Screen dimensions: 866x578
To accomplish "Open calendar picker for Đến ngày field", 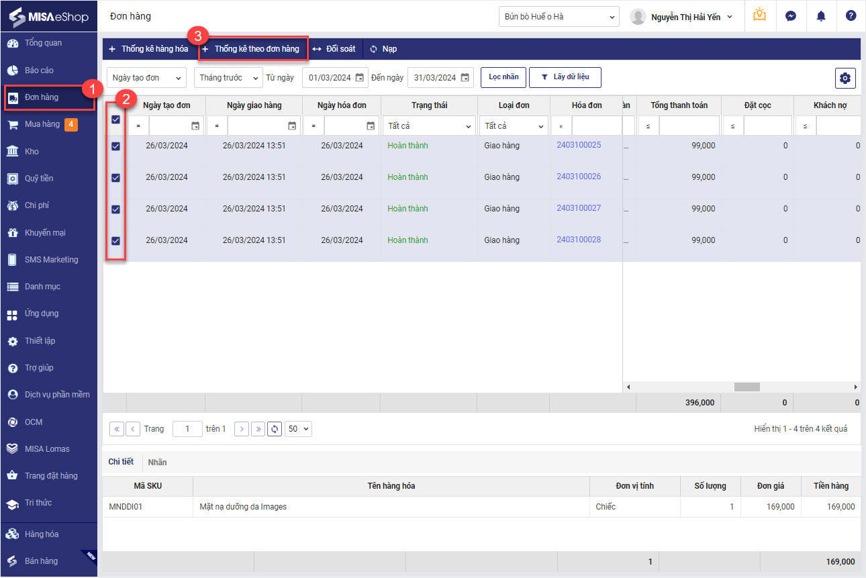I will (x=465, y=78).
